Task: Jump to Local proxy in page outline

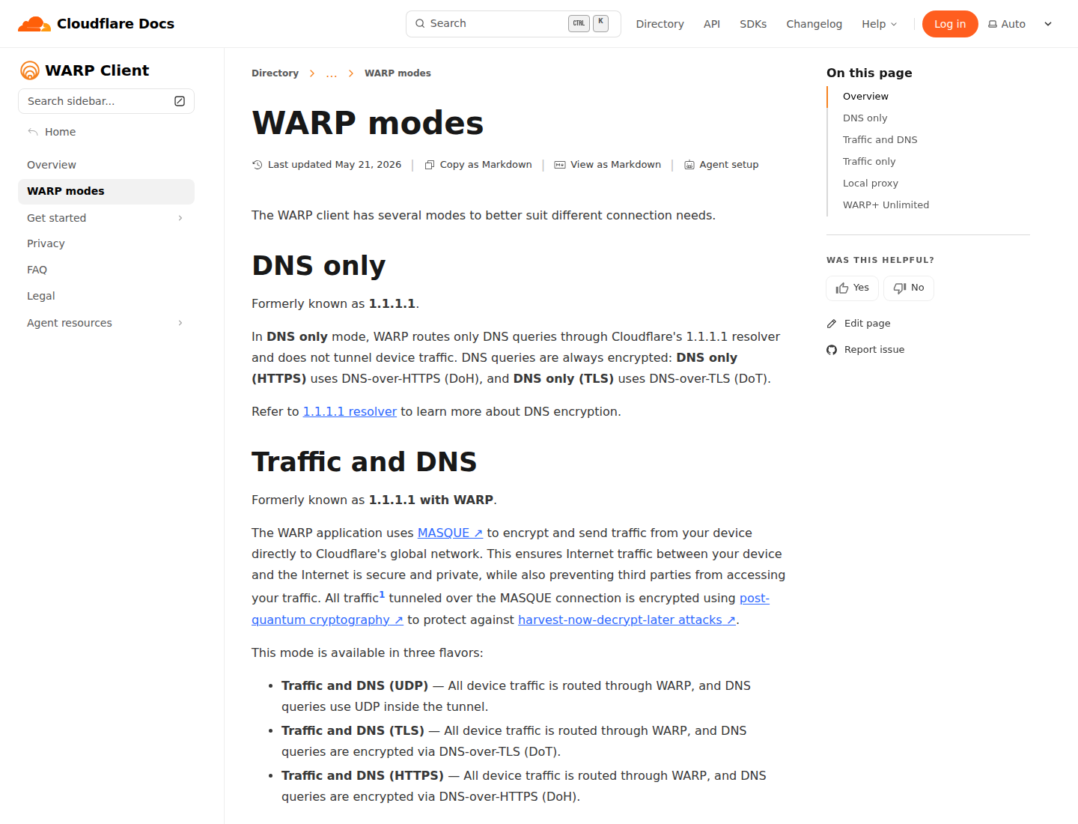Action: pos(870,184)
